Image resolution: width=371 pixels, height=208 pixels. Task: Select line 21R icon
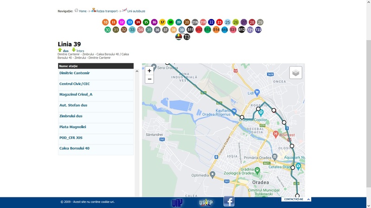(203, 22)
